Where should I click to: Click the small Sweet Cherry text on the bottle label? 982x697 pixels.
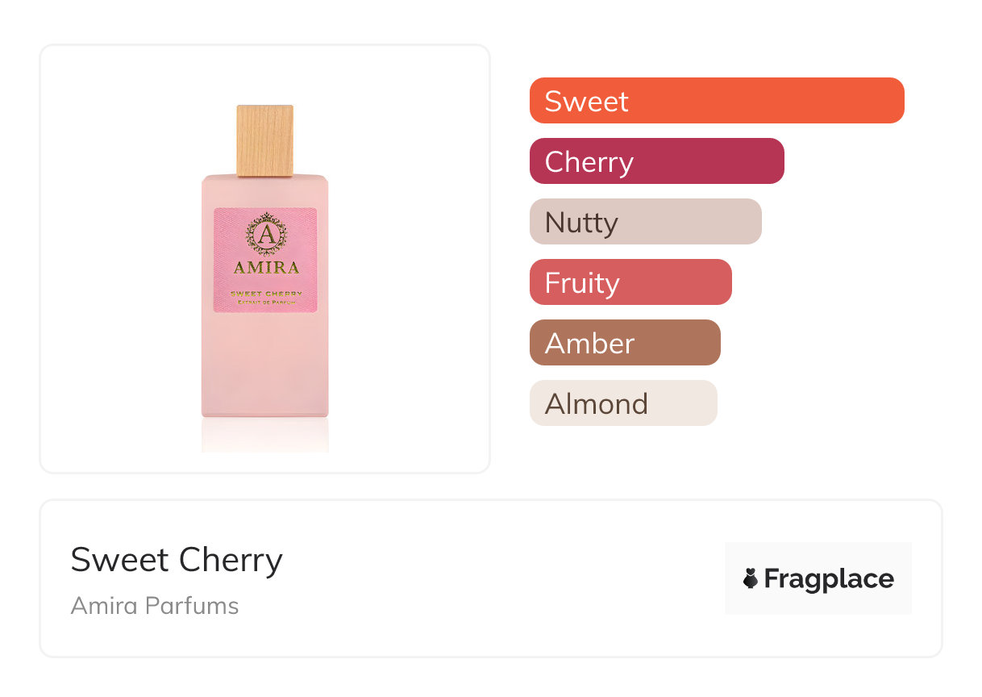click(x=266, y=293)
